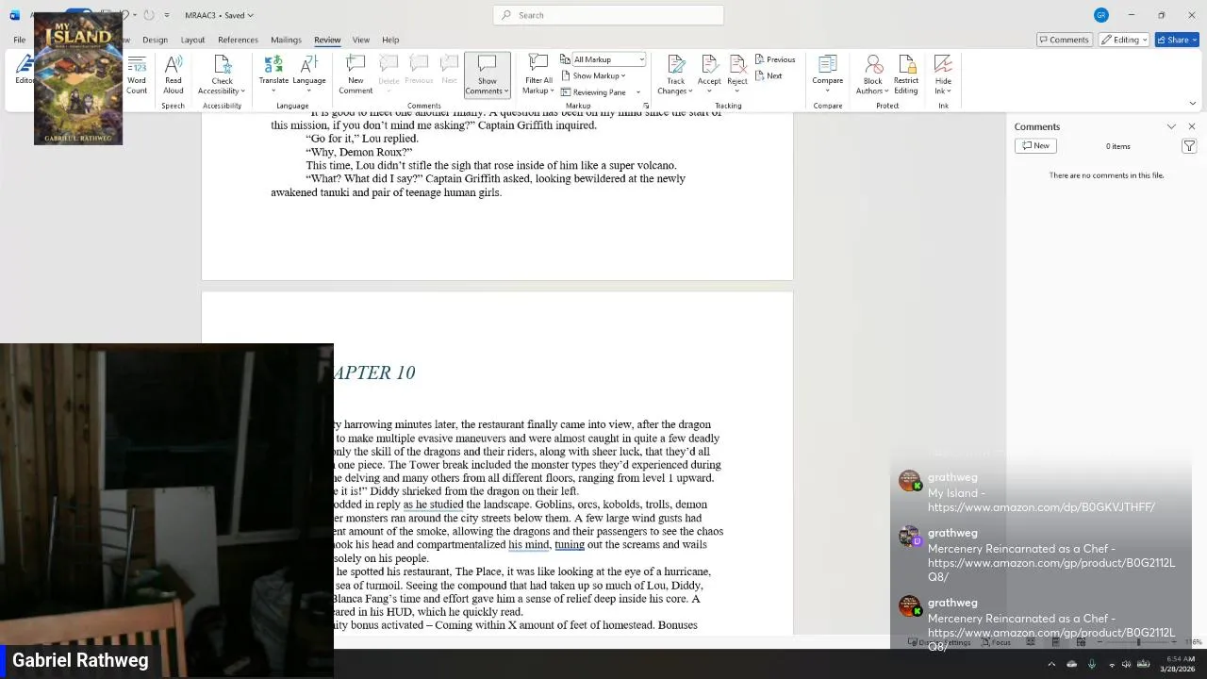Collapse the ribbon with the chevron

tap(1192, 104)
